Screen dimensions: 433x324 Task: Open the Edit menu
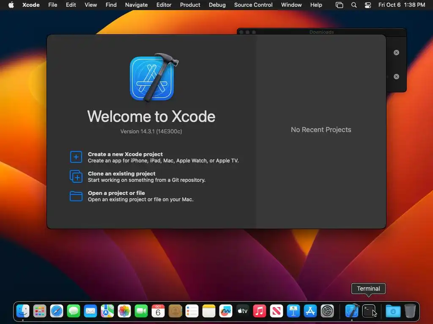coord(71,5)
